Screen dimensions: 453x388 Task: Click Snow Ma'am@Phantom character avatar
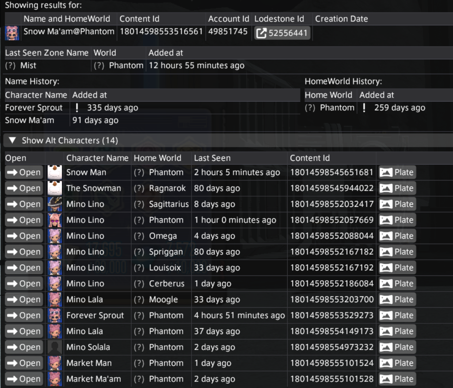pos(12,33)
